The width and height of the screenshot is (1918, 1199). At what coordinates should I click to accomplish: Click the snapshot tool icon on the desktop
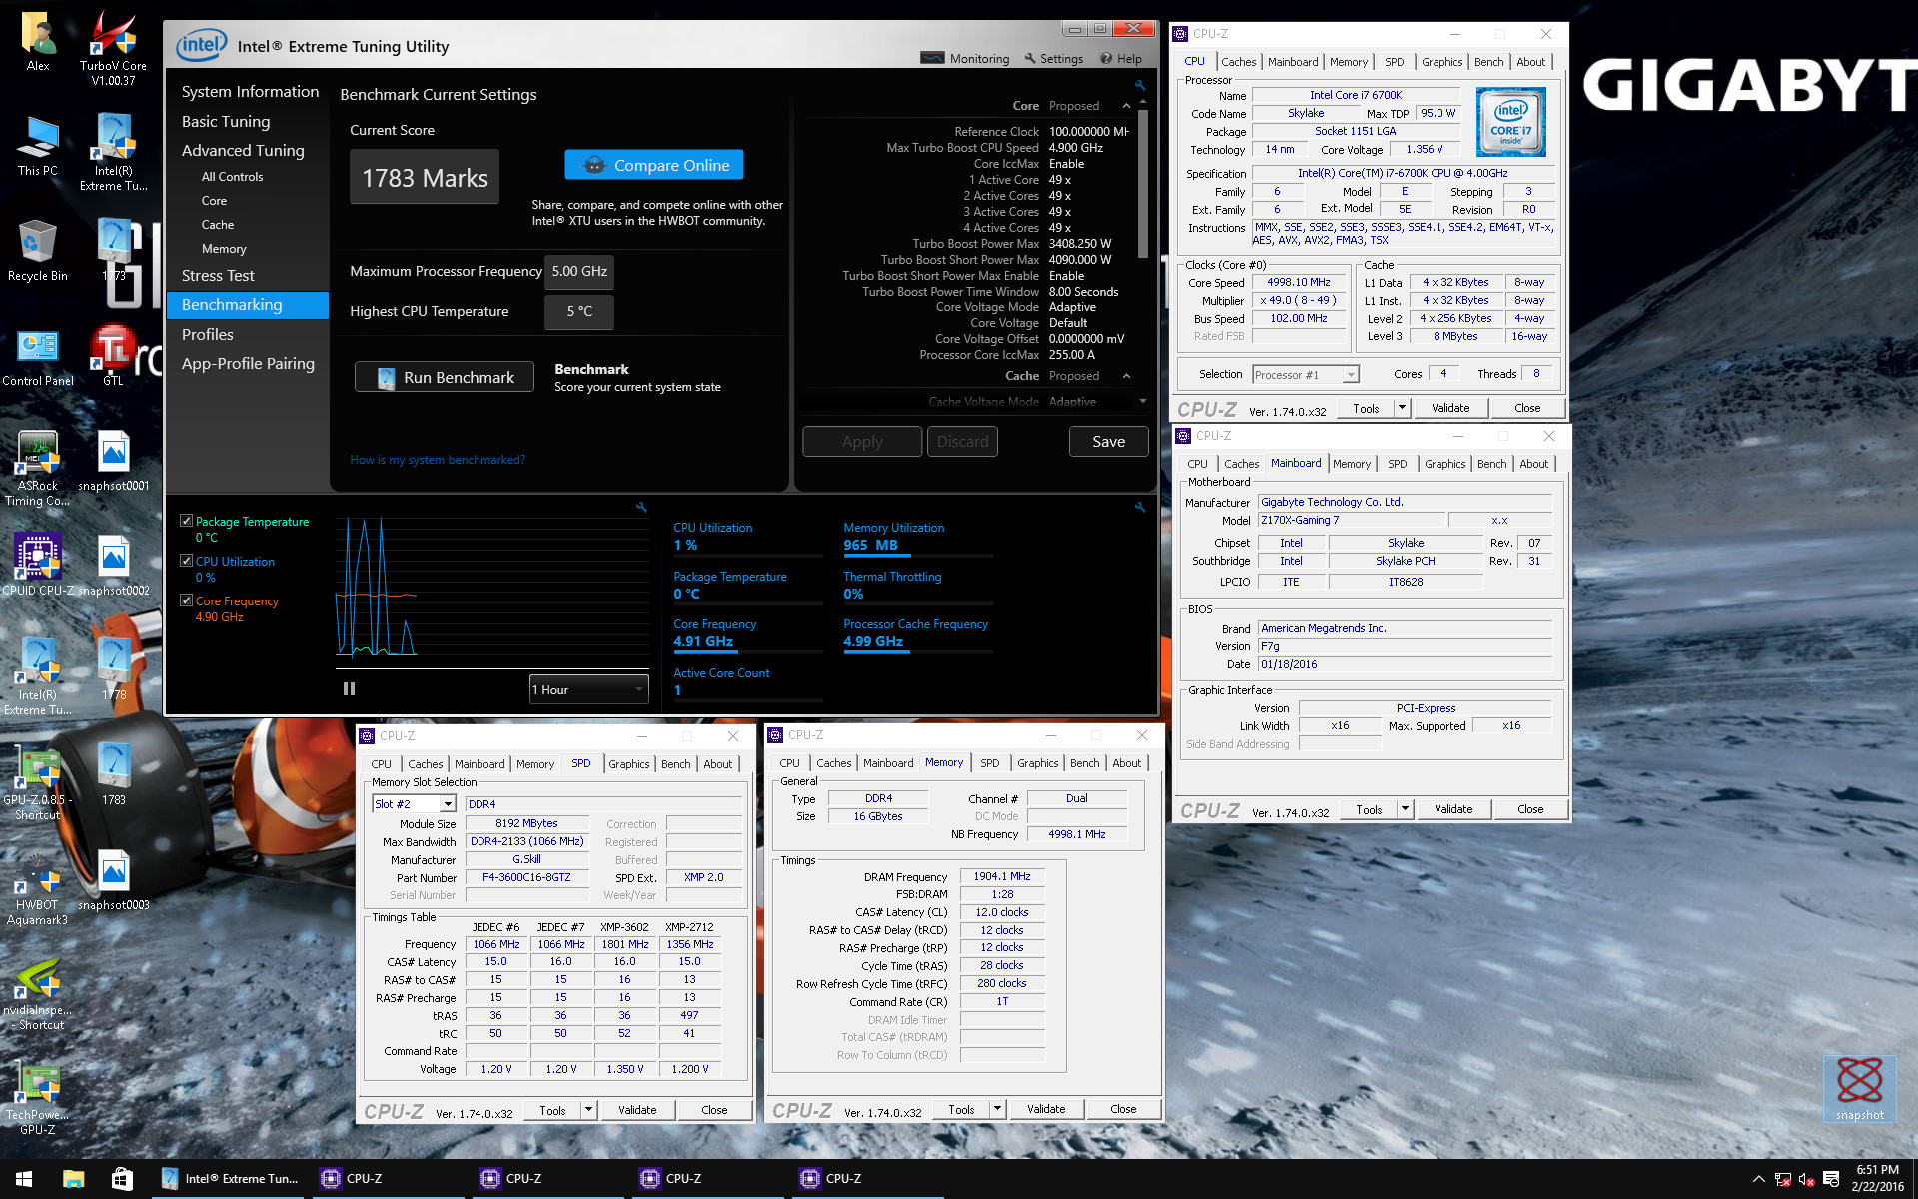tap(1859, 1090)
